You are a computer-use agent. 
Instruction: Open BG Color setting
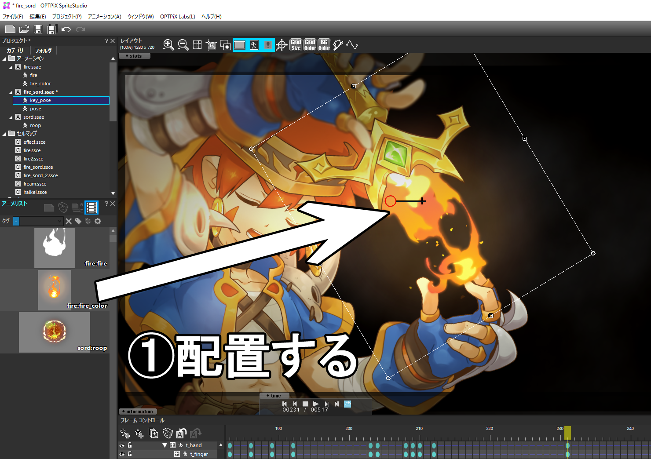tap(324, 45)
